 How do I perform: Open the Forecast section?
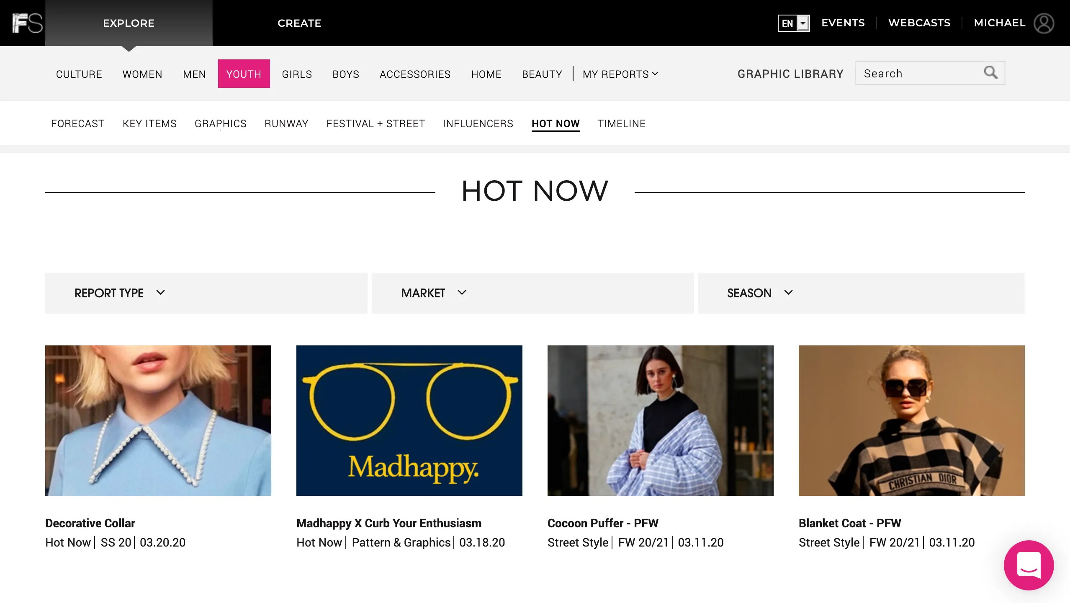(x=78, y=124)
